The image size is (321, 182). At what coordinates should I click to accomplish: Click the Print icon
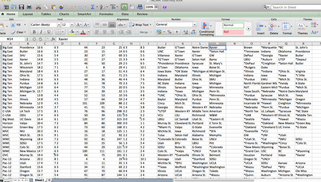[x=29, y=7]
